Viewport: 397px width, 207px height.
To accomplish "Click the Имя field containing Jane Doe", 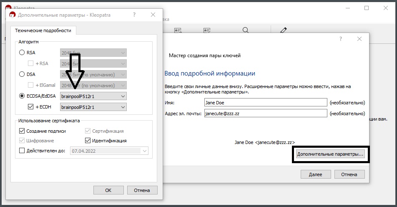I will point(266,102).
